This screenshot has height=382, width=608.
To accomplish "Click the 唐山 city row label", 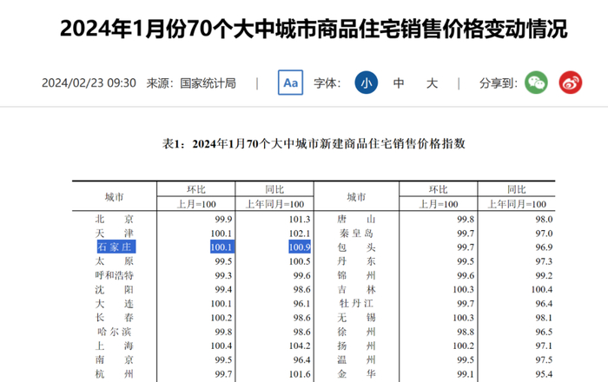I will [356, 220].
